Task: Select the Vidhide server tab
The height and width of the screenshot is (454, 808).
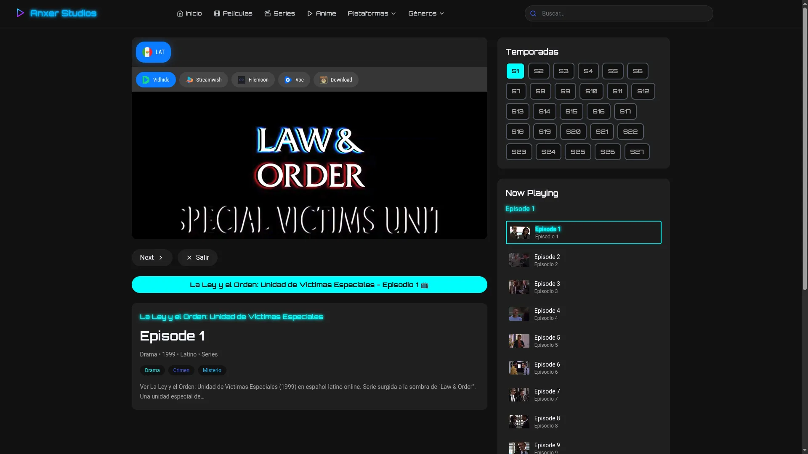Action: click(x=156, y=80)
